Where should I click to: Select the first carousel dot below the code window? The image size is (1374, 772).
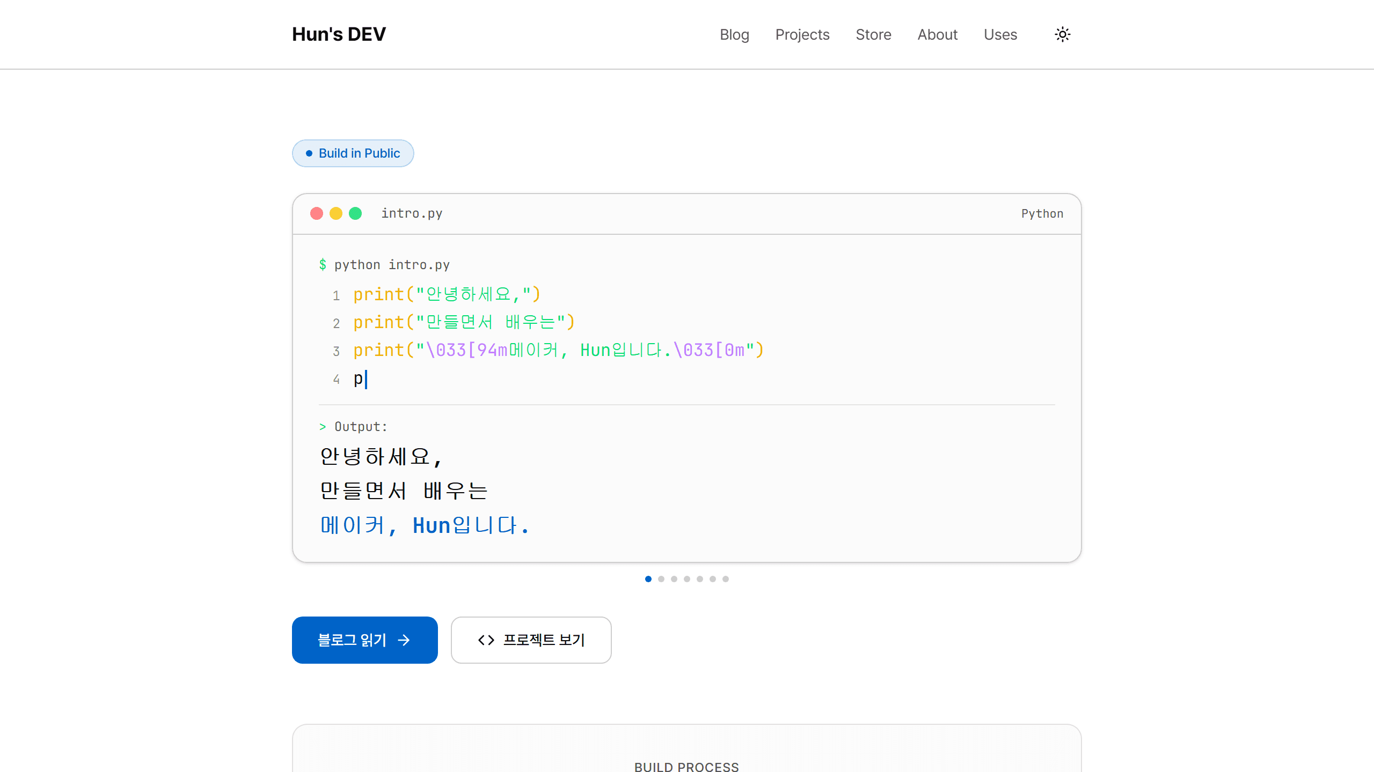(x=648, y=579)
